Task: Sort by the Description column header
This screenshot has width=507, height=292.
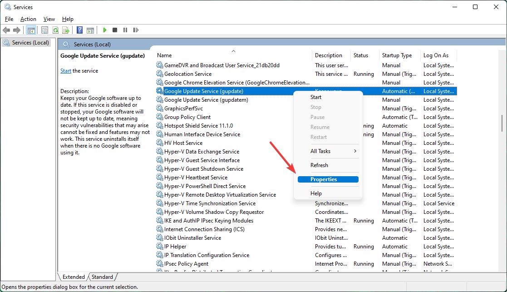Action: click(331, 55)
